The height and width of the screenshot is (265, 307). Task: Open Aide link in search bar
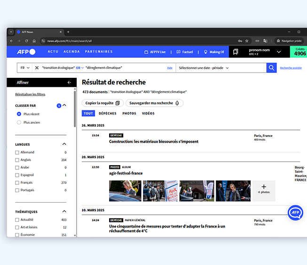pos(170,68)
